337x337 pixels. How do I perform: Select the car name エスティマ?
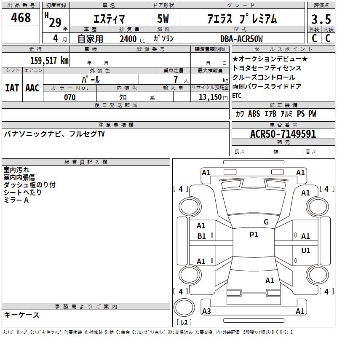coord(109,19)
